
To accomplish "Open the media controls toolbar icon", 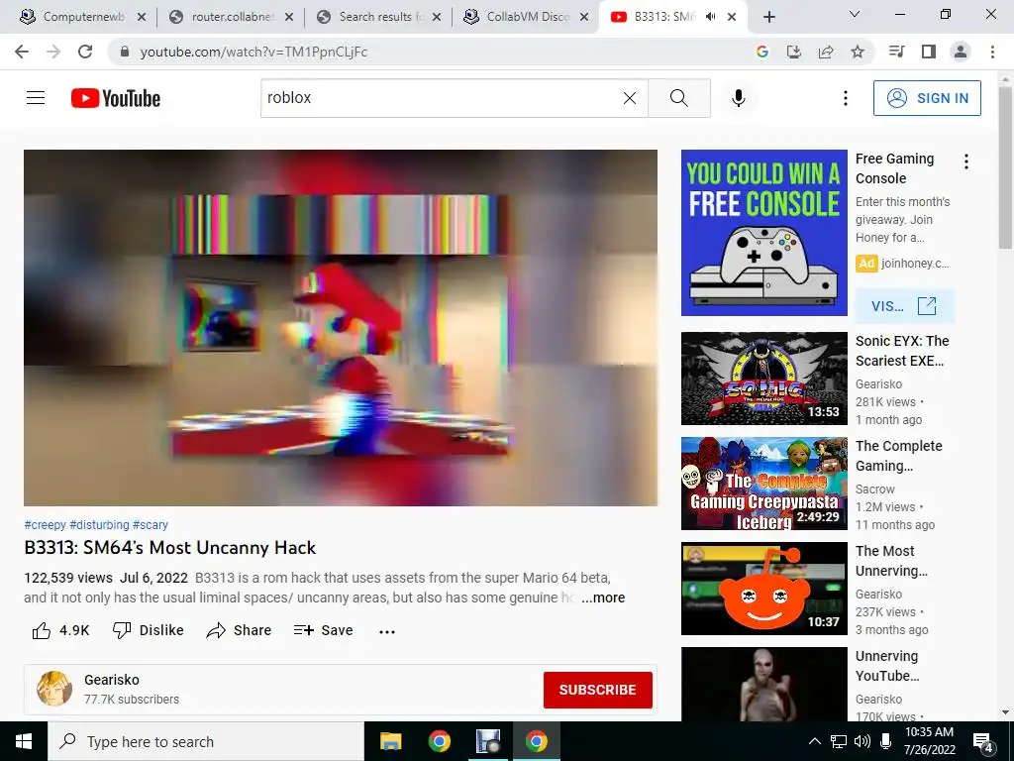I will tap(897, 52).
